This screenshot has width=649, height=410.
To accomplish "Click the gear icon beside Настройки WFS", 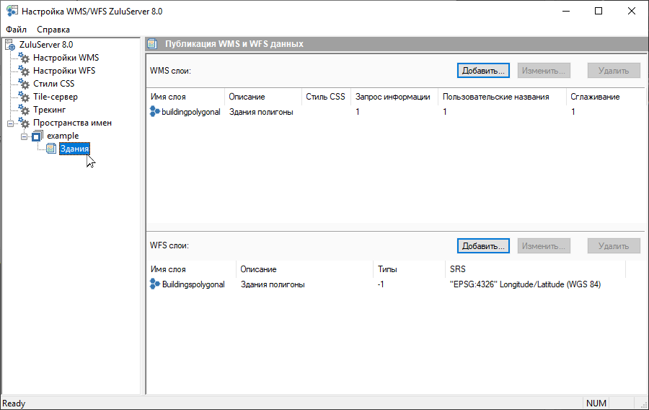I will pyautogui.click(x=24, y=71).
